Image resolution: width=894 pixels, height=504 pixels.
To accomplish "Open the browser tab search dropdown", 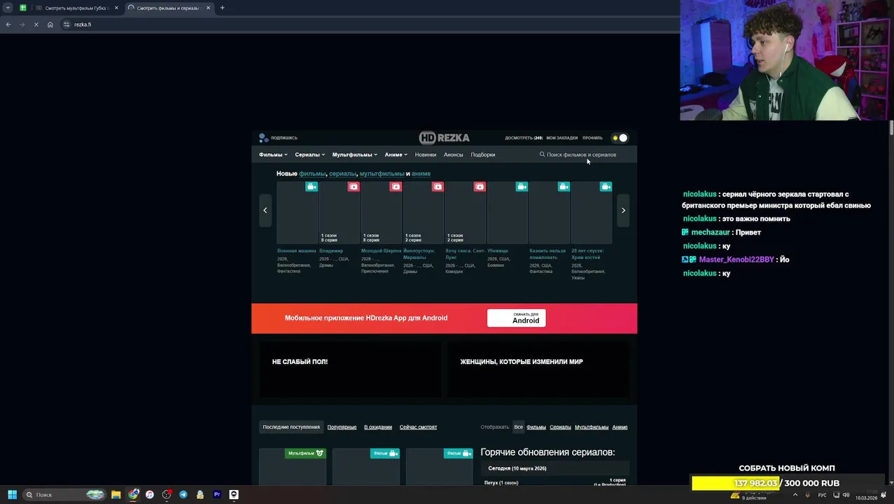I will click(x=8, y=8).
